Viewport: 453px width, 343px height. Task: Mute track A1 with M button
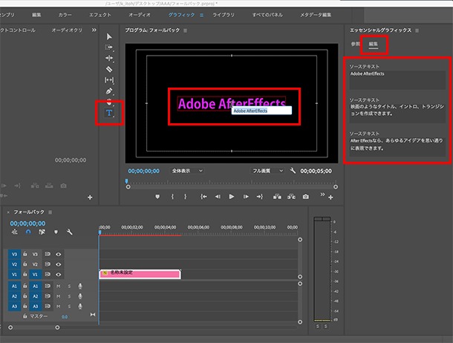tap(59, 287)
